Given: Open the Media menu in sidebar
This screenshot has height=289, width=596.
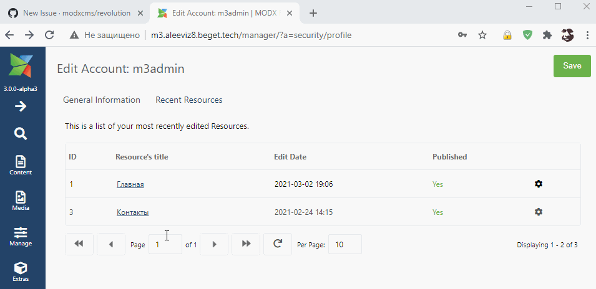Looking at the screenshot, I should pyautogui.click(x=21, y=201).
